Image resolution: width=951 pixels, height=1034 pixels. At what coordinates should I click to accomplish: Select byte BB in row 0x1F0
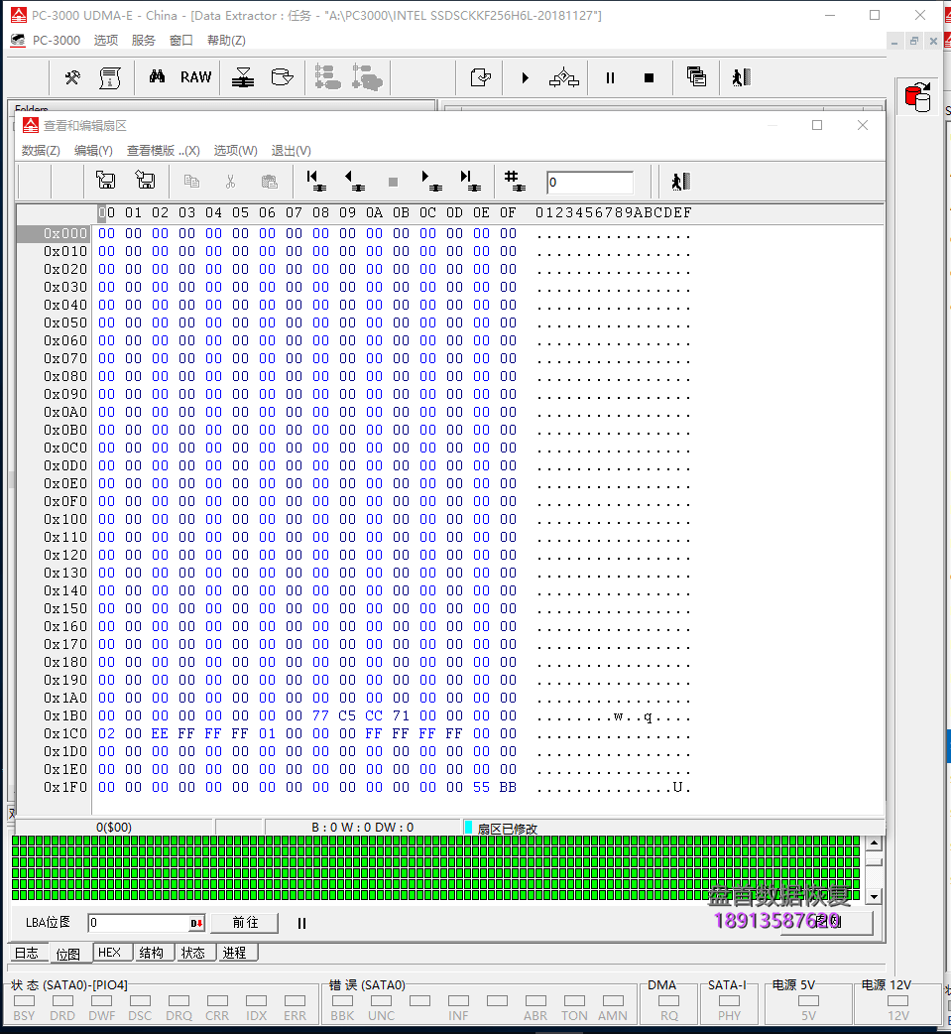click(x=508, y=787)
